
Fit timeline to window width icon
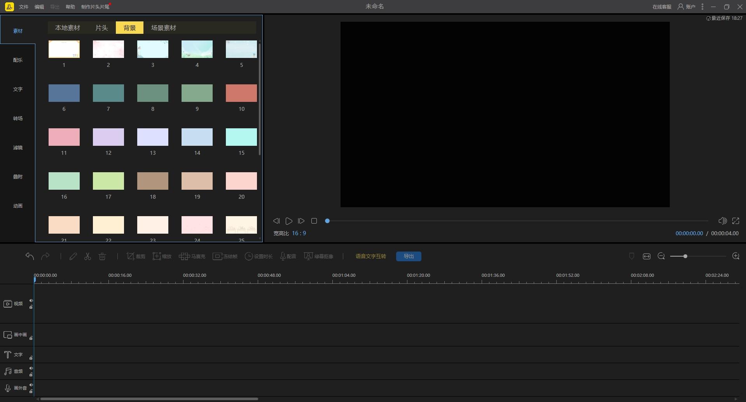click(646, 256)
